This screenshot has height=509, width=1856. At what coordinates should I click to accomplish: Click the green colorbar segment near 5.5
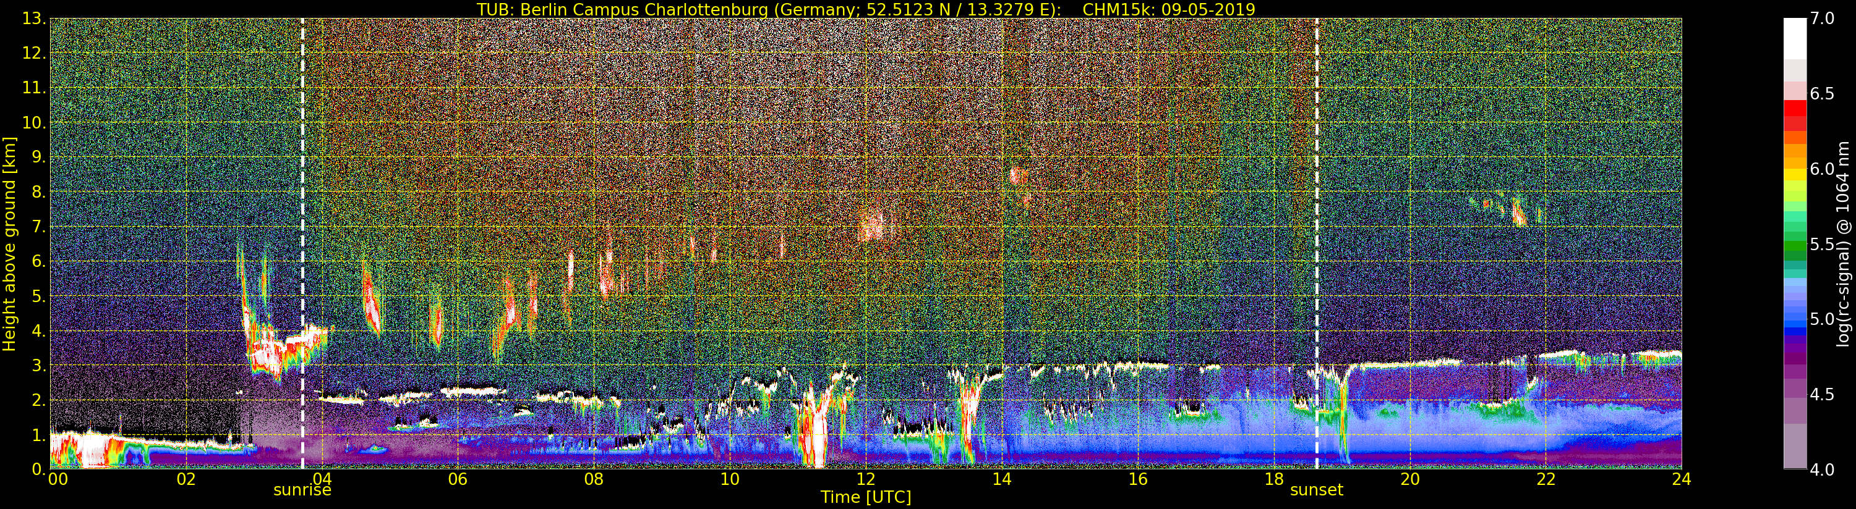coord(1795,247)
